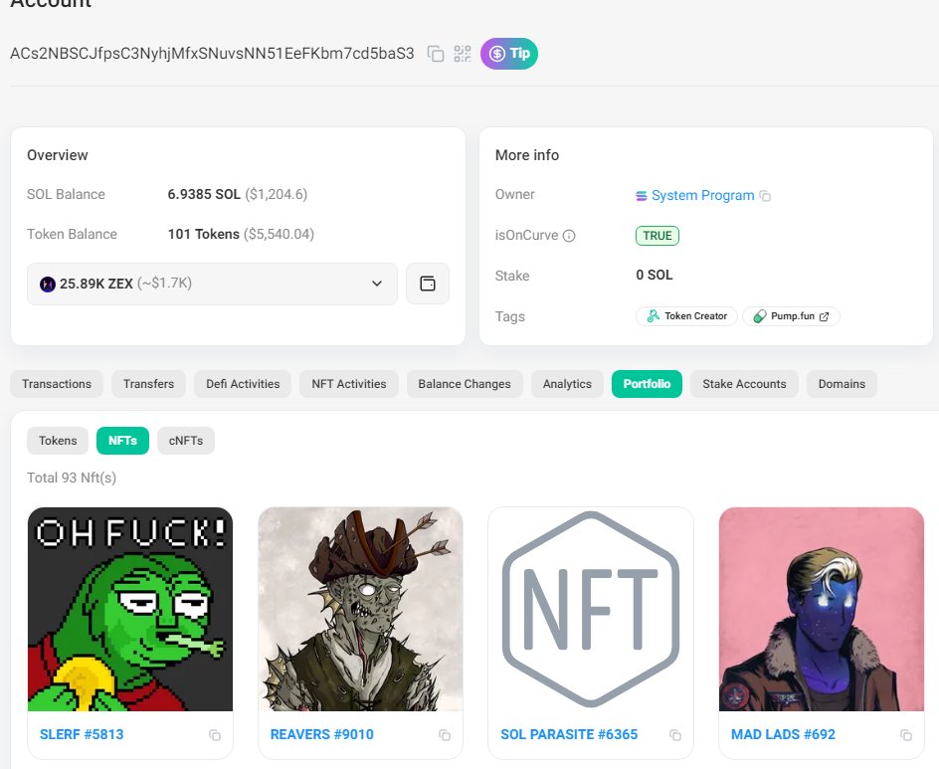This screenshot has width=939, height=769.
Task: Click the Solana icon beside System Program
Action: [x=642, y=196]
